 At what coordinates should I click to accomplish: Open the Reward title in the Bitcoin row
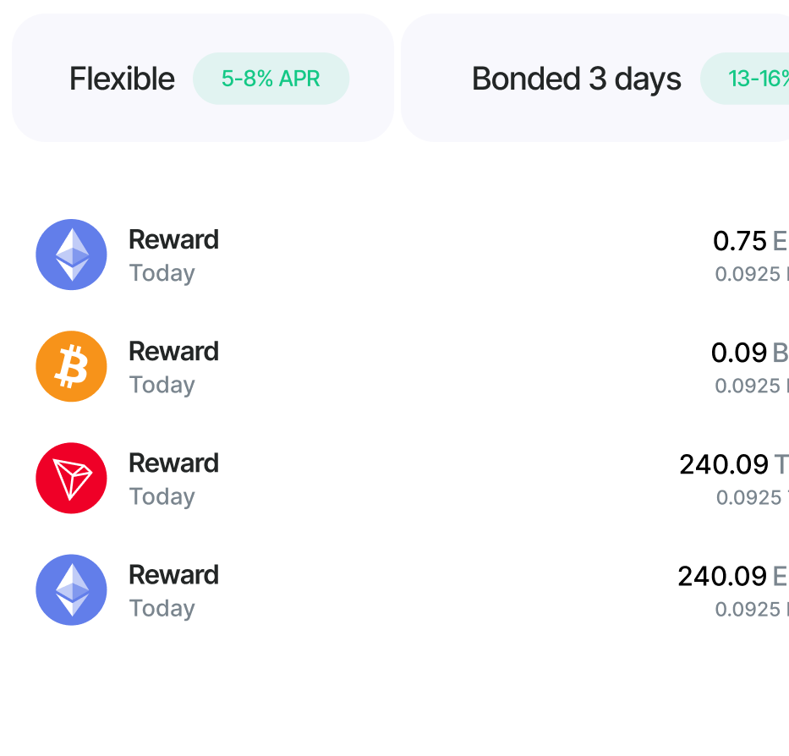(173, 352)
